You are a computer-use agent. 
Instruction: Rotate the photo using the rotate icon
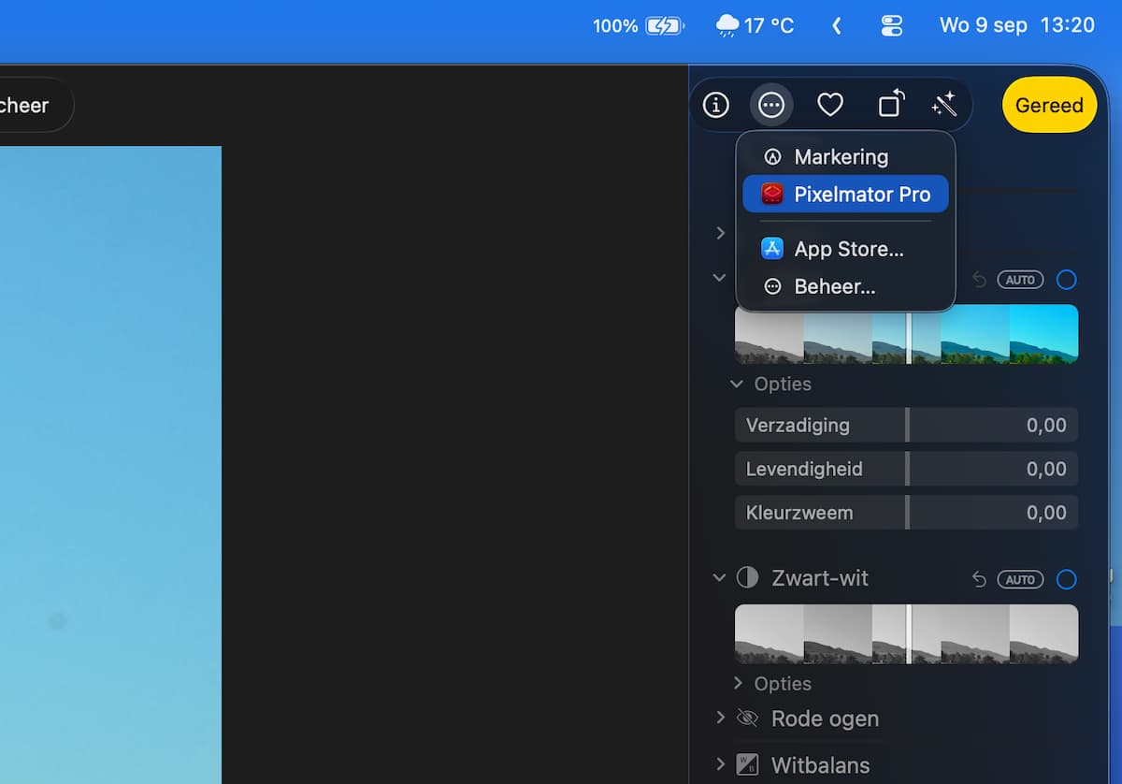point(892,104)
